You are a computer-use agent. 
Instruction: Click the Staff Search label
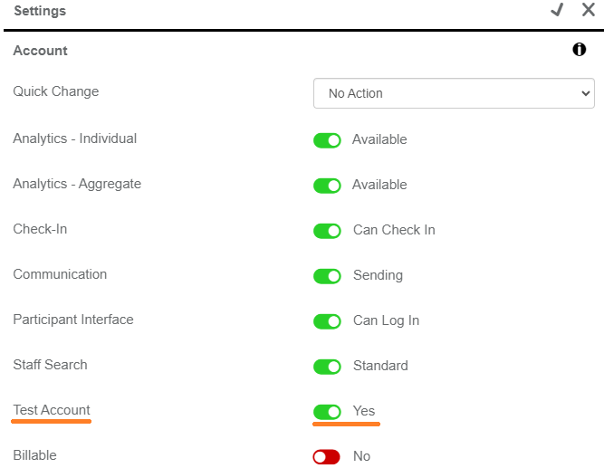click(51, 365)
